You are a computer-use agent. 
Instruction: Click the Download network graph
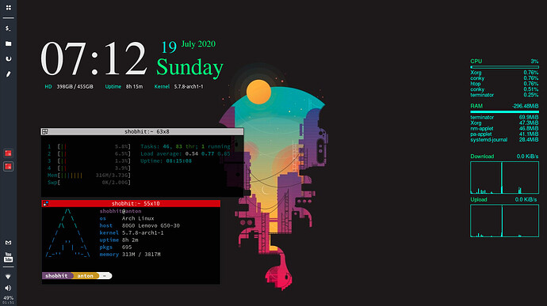(504, 178)
